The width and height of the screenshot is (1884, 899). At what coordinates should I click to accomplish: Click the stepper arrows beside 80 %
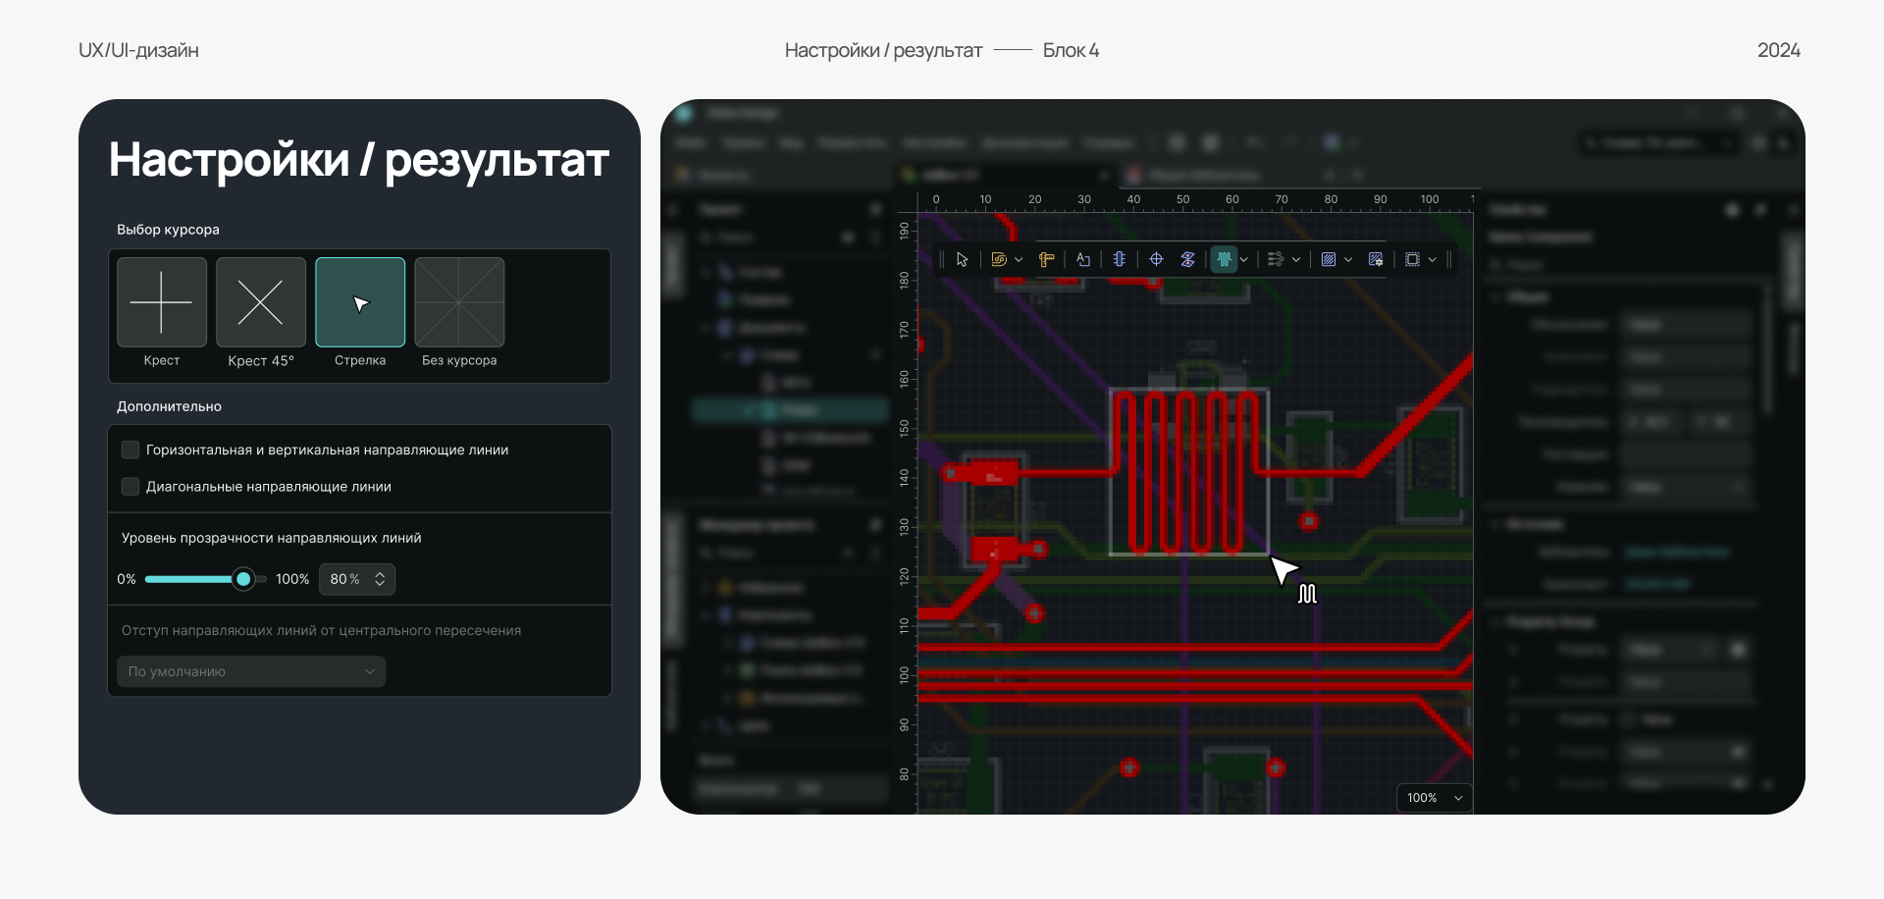pos(380,579)
